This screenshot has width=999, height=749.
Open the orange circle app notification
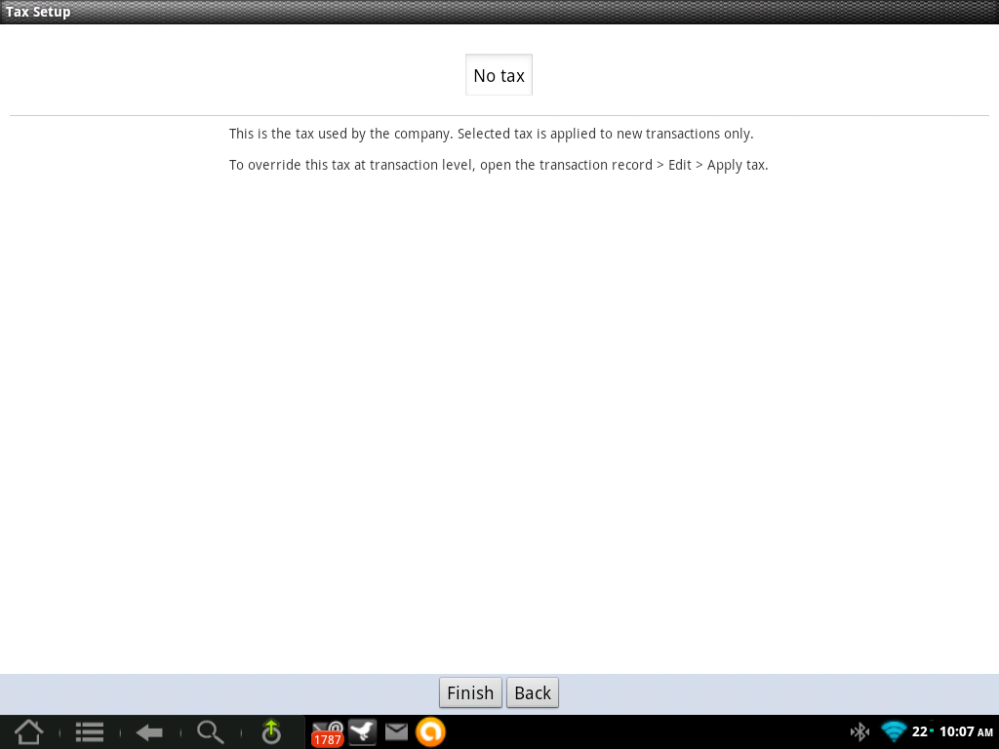tap(430, 731)
